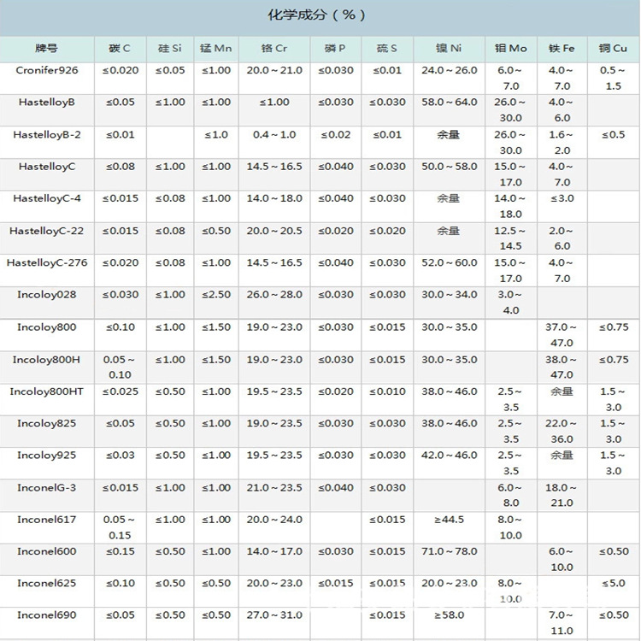This screenshot has width=641, height=641.
Task: Select the 镍 Ni column header
Action: (449, 48)
